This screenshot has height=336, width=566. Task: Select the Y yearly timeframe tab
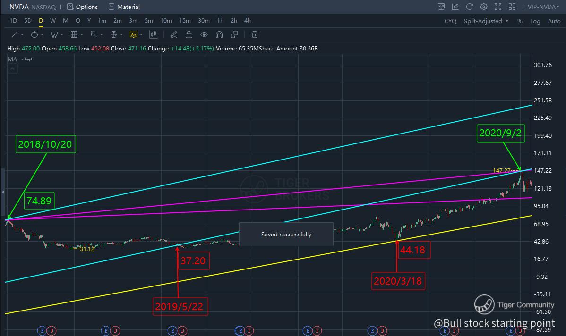point(89,21)
